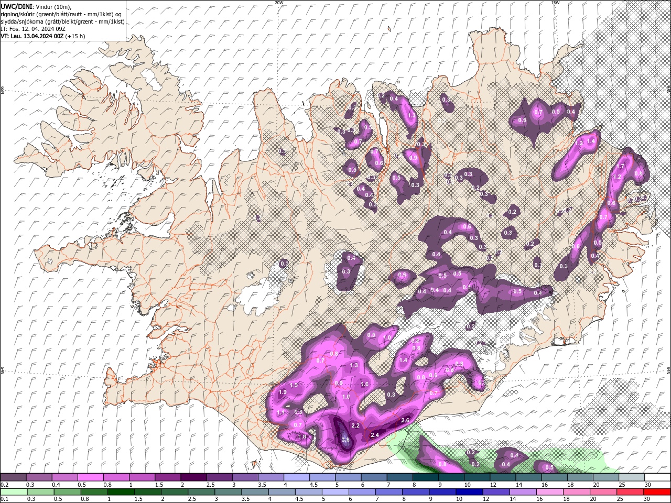671x503 pixels.
Task: Click the 15W longitude label
Action: tap(555, 3)
